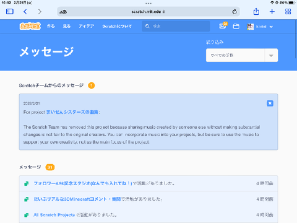Open the All Scratch Projects studio link
The height and width of the screenshot is (223, 297).
pos(54,215)
